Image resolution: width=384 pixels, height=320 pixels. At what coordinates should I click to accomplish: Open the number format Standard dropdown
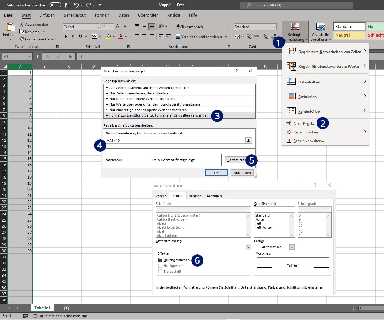(x=275, y=27)
